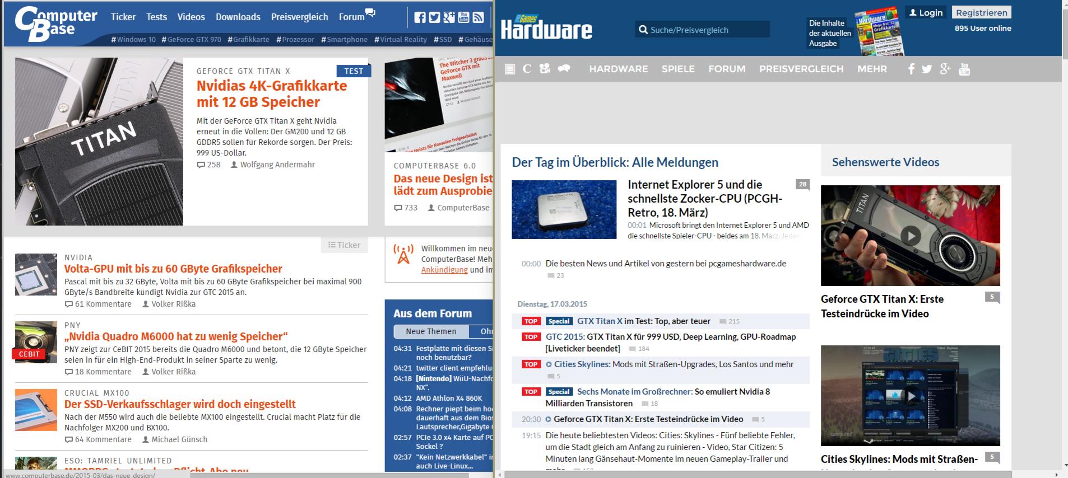Click the 258 comments icon on Titan X article

click(x=201, y=165)
